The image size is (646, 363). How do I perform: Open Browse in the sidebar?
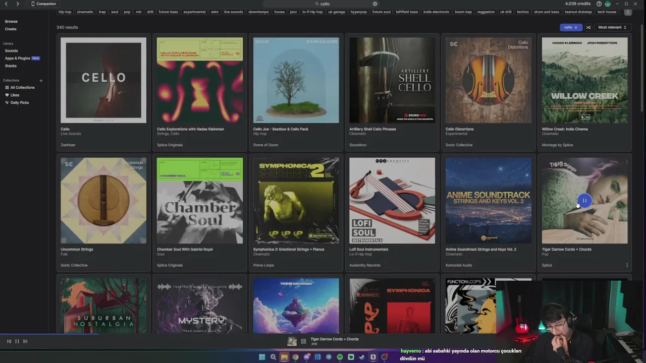[11, 21]
